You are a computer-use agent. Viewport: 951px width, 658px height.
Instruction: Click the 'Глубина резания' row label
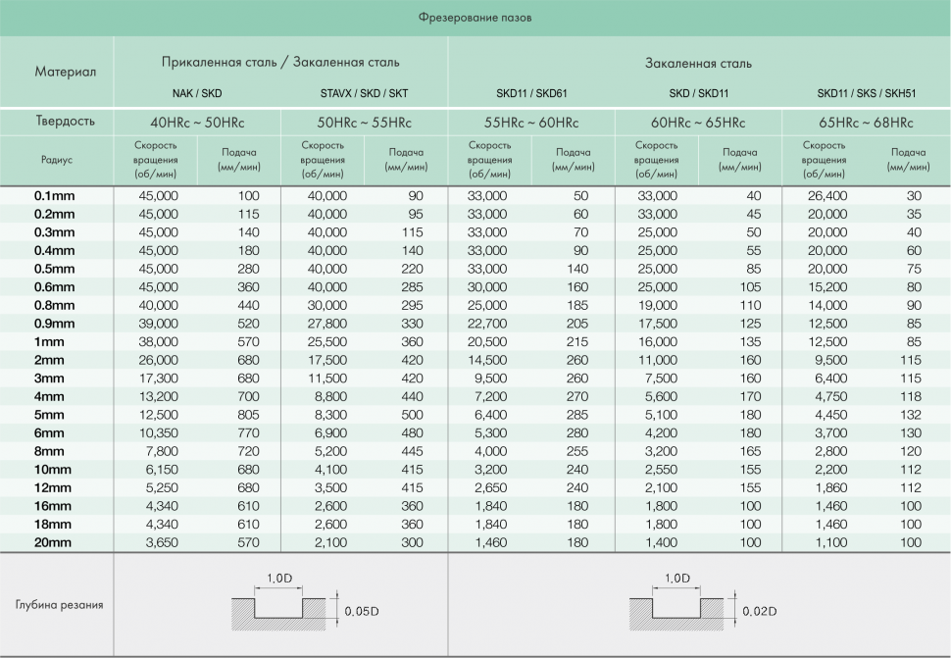click(x=59, y=604)
